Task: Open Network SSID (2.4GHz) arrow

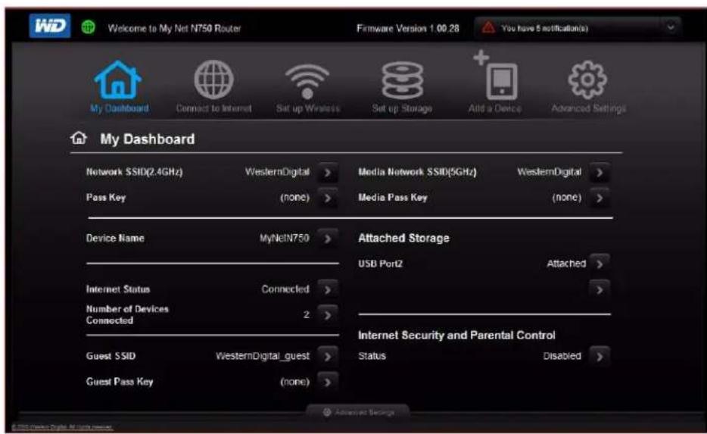Action: 328,173
